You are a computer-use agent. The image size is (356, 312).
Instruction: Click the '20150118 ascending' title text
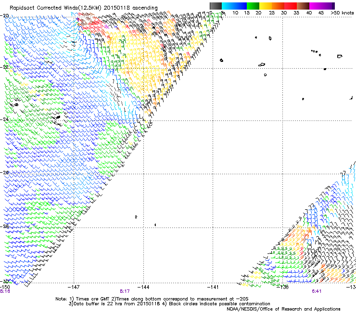pyautogui.click(x=130, y=8)
